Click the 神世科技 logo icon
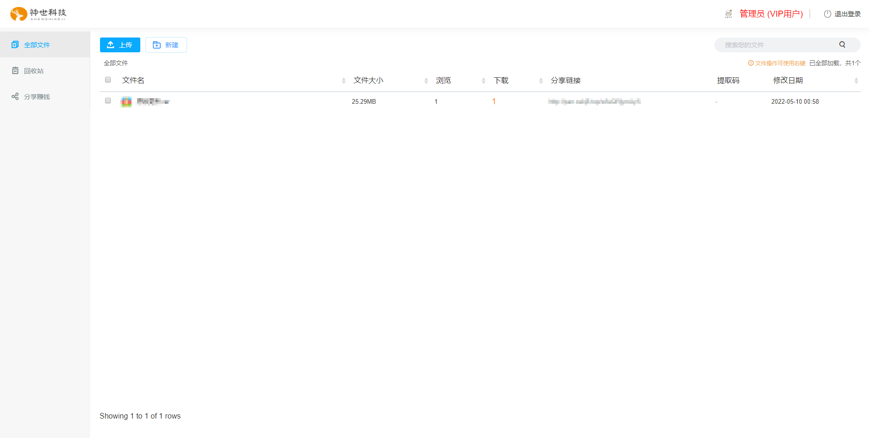This screenshot has height=438, width=870. click(19, 14)
